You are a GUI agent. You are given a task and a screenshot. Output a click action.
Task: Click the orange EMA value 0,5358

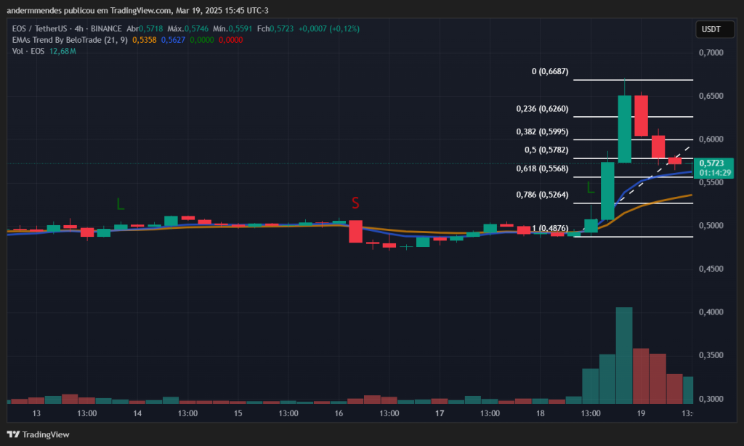pyautogui.click(x=145, y=40)
